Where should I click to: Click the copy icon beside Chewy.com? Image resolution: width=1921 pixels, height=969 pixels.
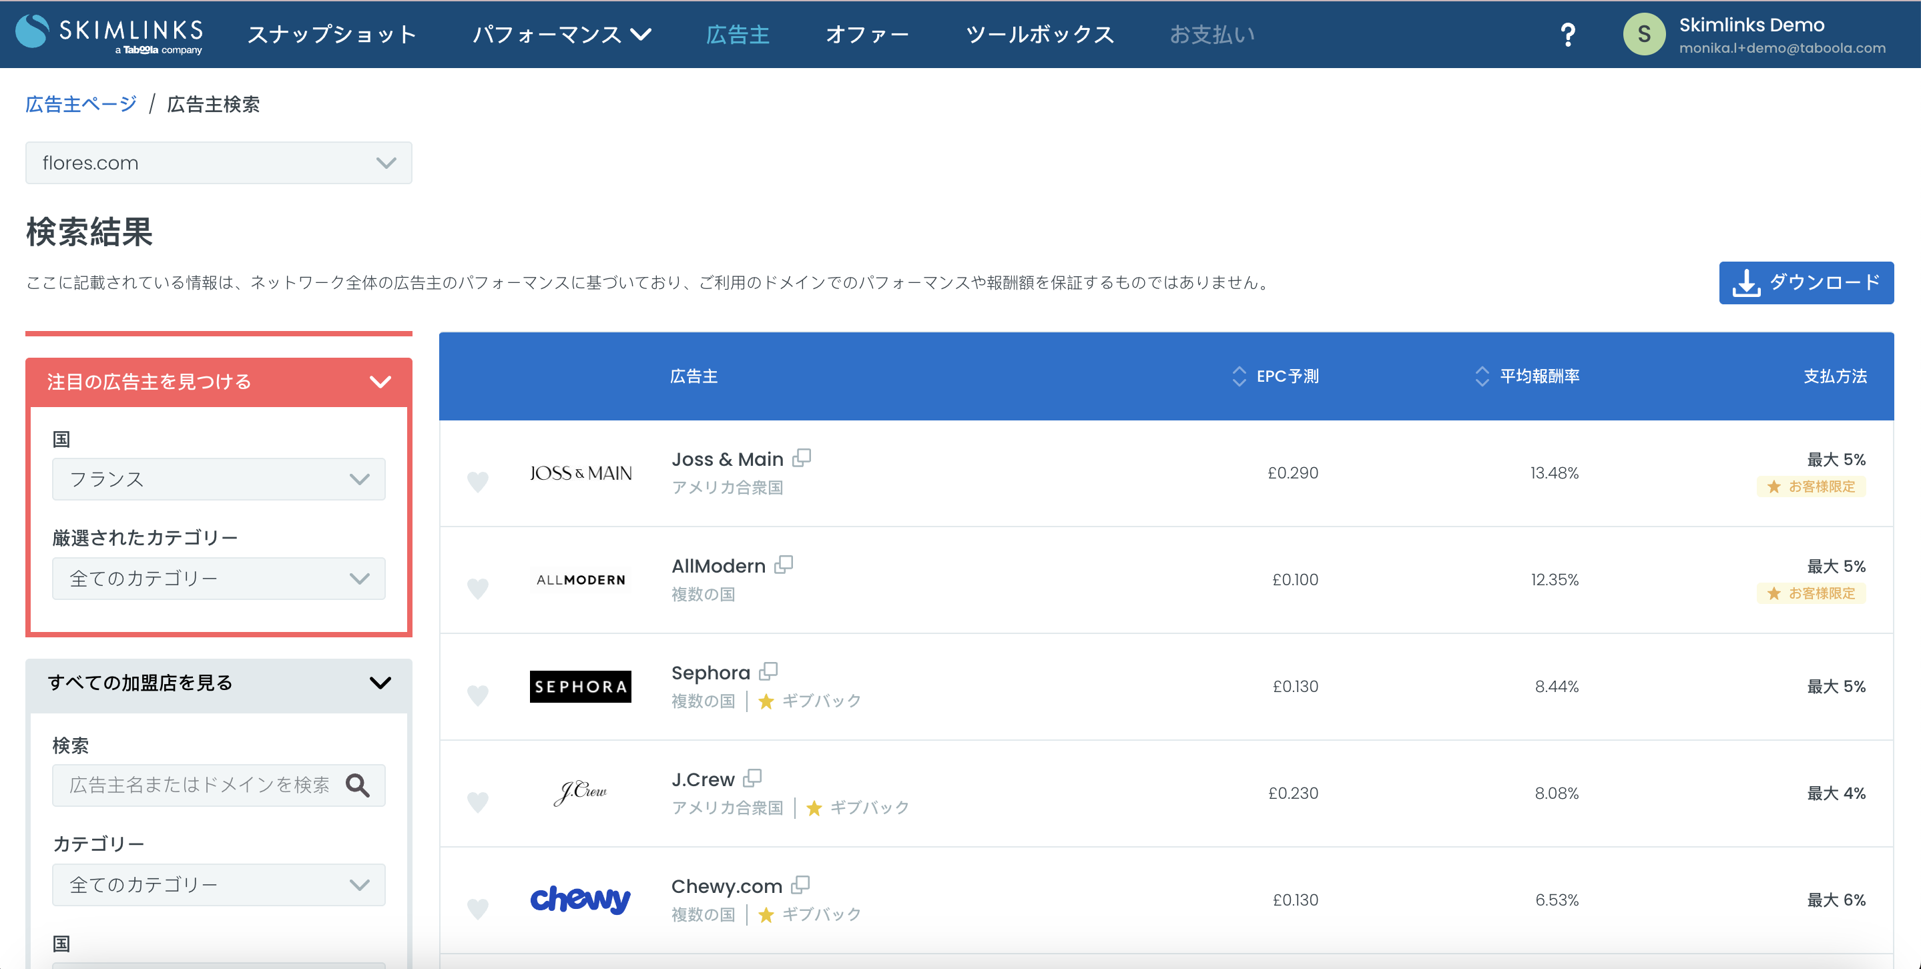tap(800, 884)
